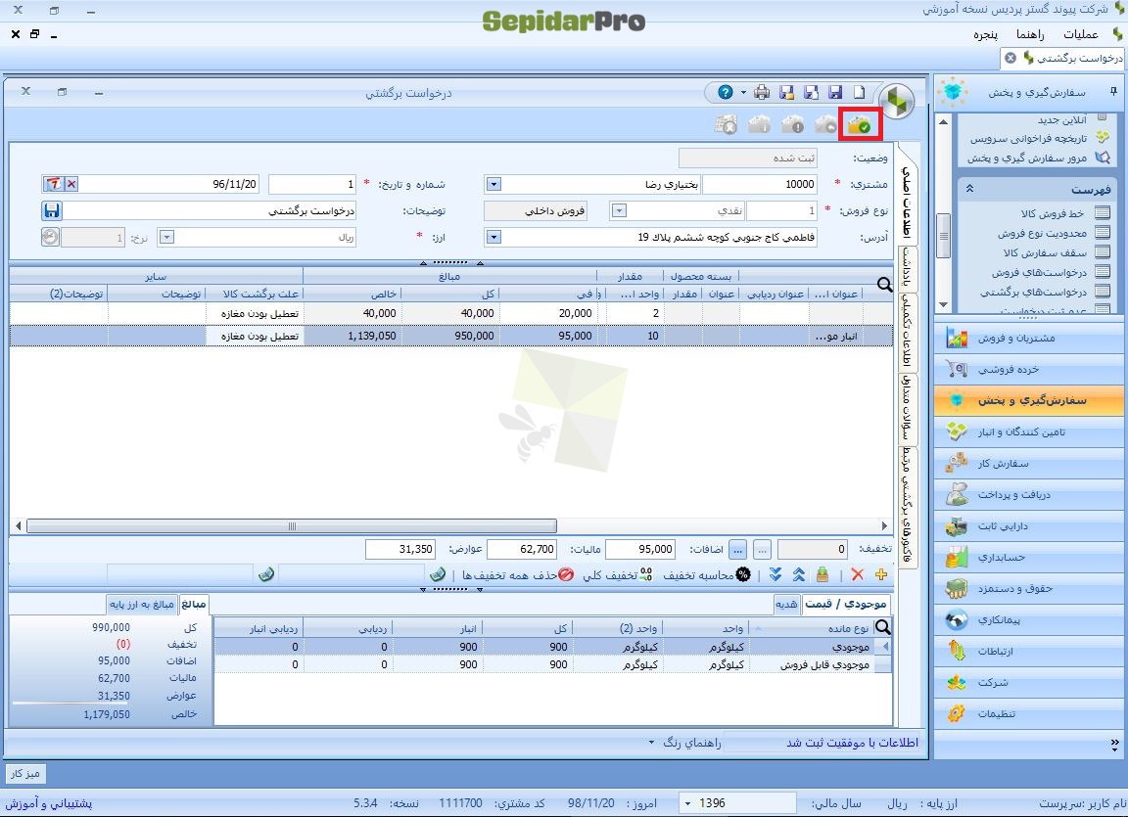Viewport: 1128px width, 817px height.
Task: Click محاسبه تخفیف percent button
Action: [706, 575]
